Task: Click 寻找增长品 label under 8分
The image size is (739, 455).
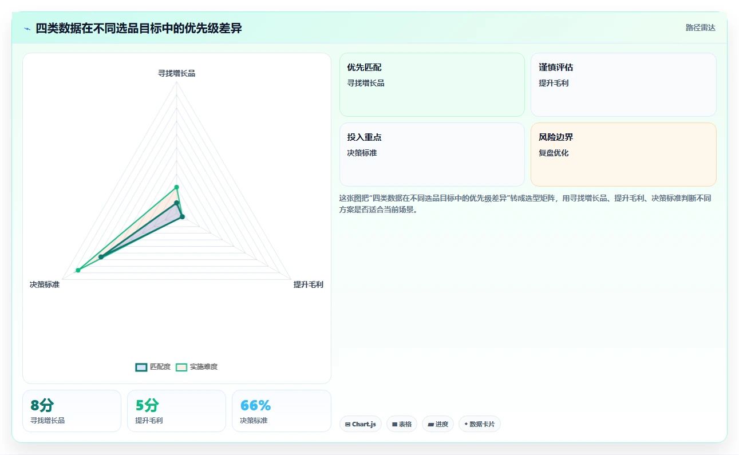Action: pos(48,421)
